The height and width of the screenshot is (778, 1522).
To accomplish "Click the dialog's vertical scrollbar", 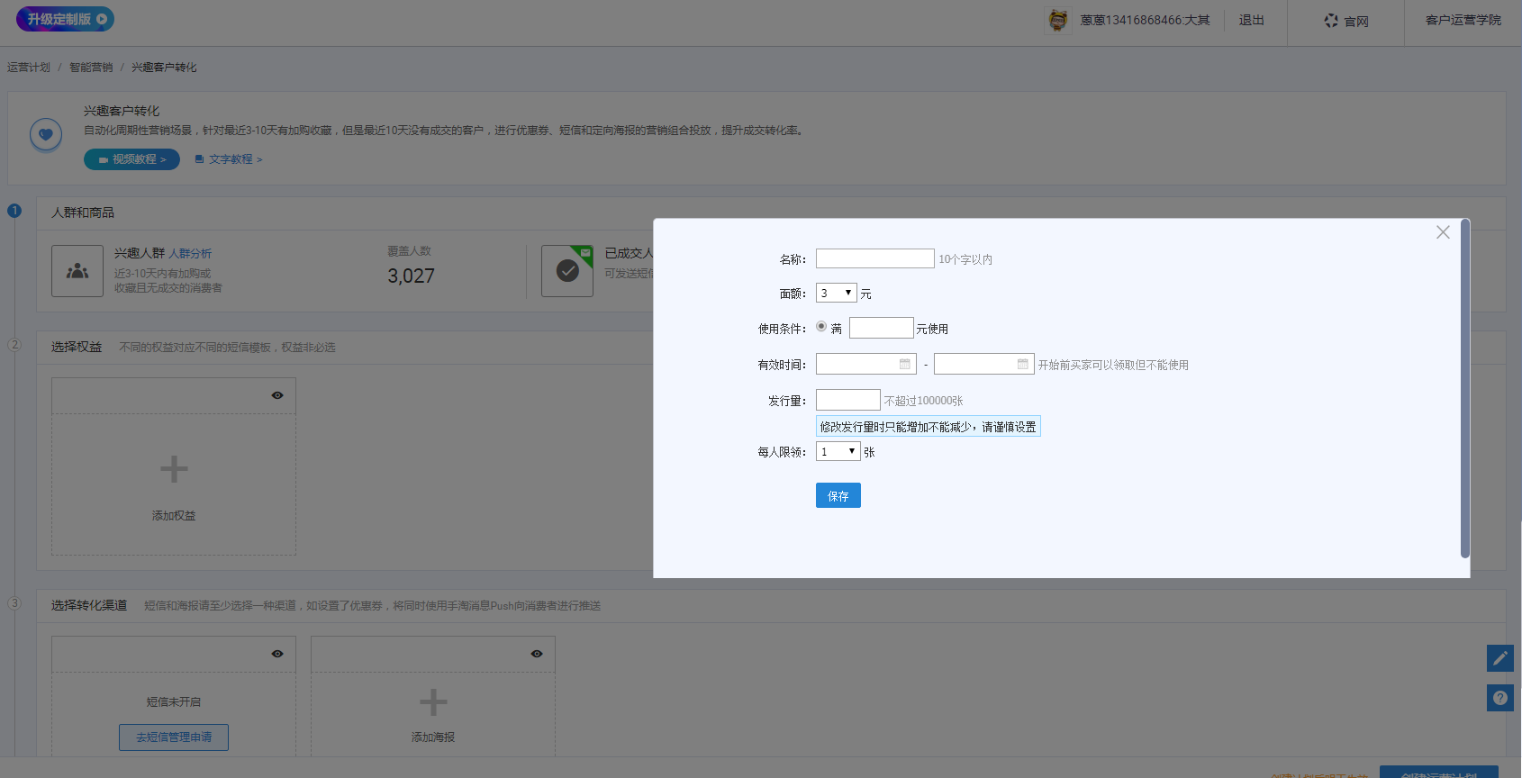I will [x=1464, y=387].
